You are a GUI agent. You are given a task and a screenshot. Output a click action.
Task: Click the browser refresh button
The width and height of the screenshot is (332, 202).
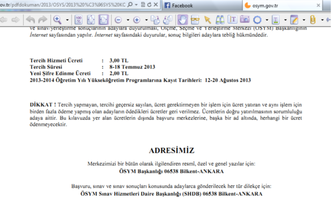149,5
